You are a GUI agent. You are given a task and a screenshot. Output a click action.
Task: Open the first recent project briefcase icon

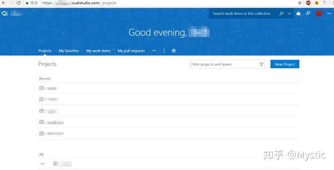point(42,88)
